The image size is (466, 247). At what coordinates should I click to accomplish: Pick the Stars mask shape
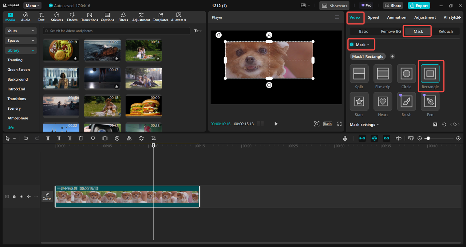tap(359, 102)
